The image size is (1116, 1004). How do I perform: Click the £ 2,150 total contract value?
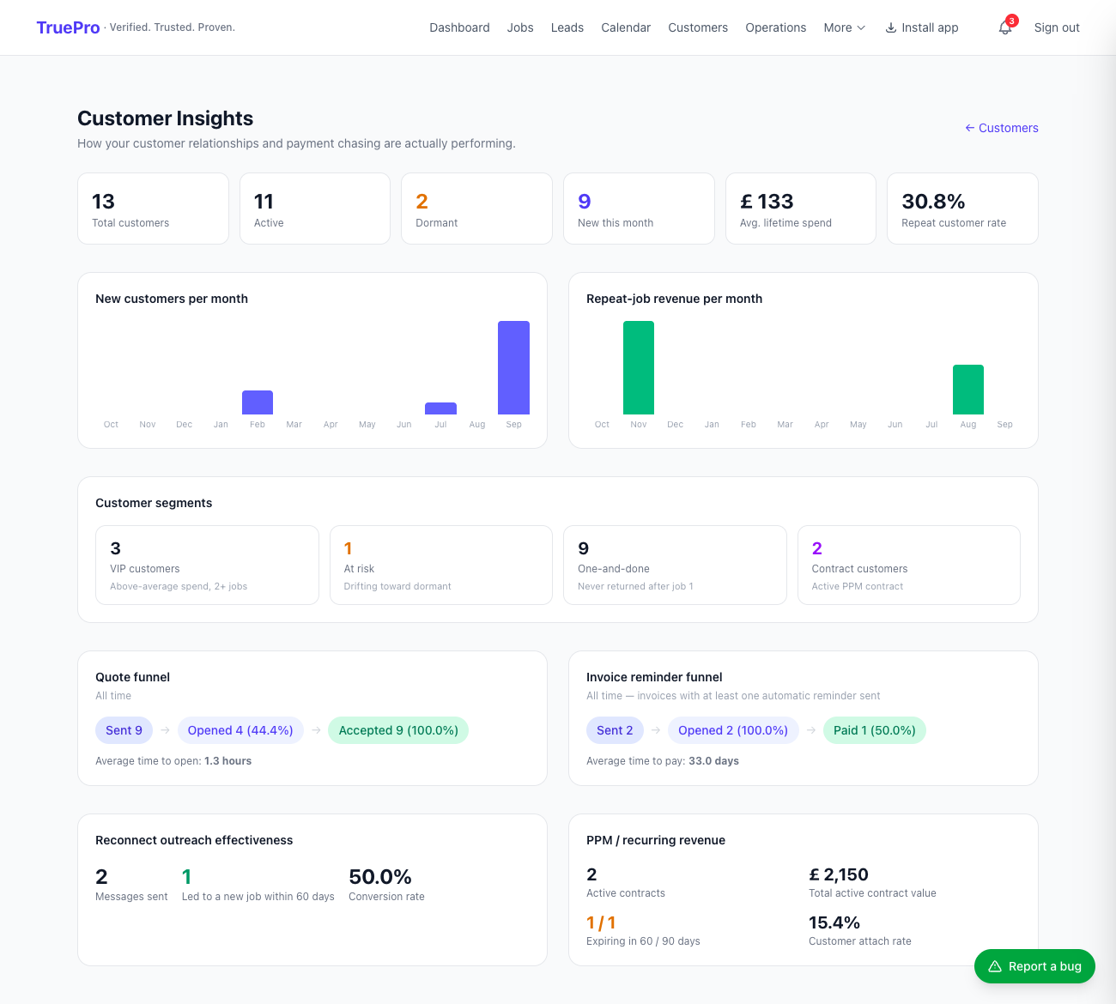[839, 874]
